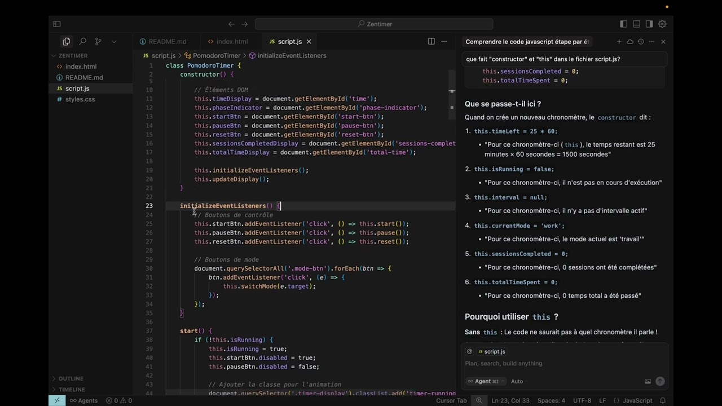The height and width of the screenshot is (406, 722).
Task: Open Agents in the status bar
Action: tap(83, 400)
